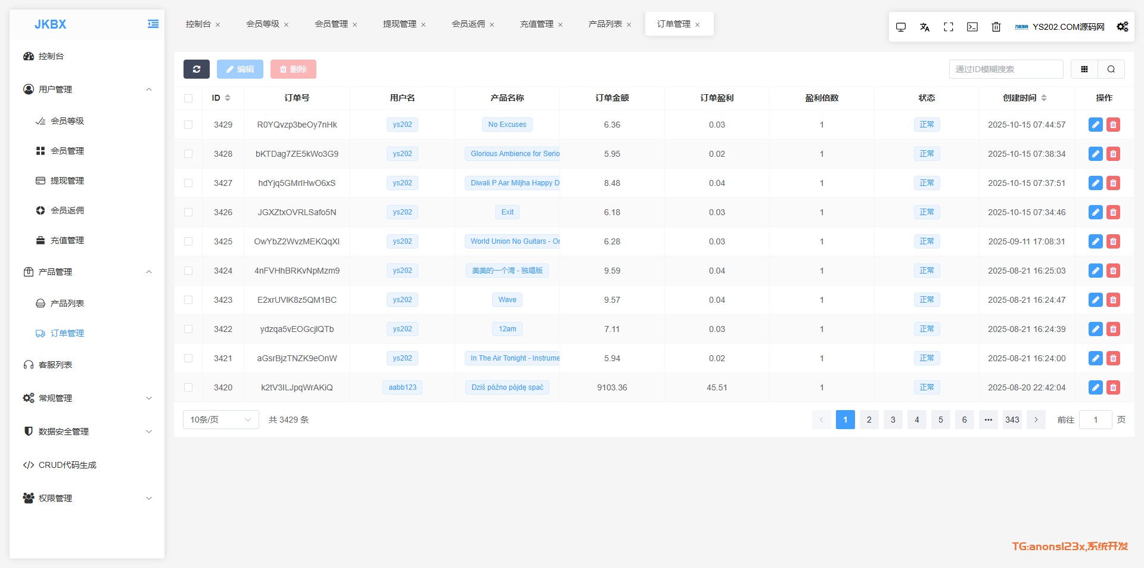Viewport: 1144px width, 568px height.
Task: Go to page 2 of orders
Action: (869, 420)
